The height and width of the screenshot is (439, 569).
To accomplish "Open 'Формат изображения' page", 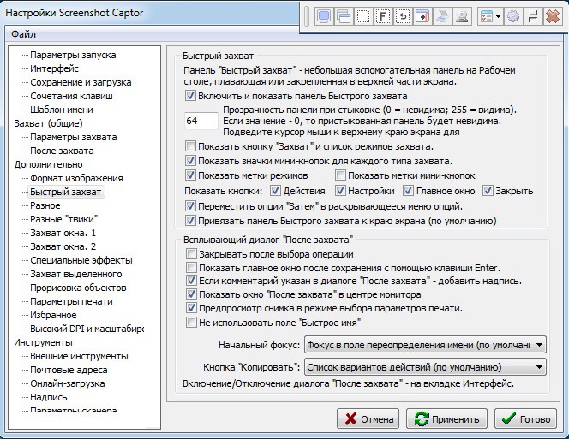I will (x=76, y=178).
